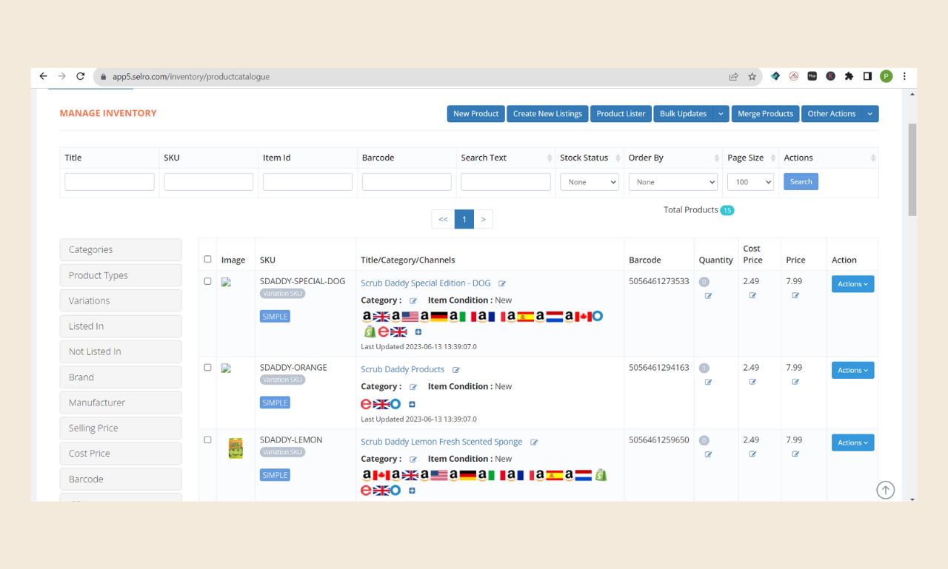The height and width of the screenshot is (569, 948).
Task: Open Scrub Daddy Lemon Fresh Scented Sponge link
Action: [x=441, y=442]
